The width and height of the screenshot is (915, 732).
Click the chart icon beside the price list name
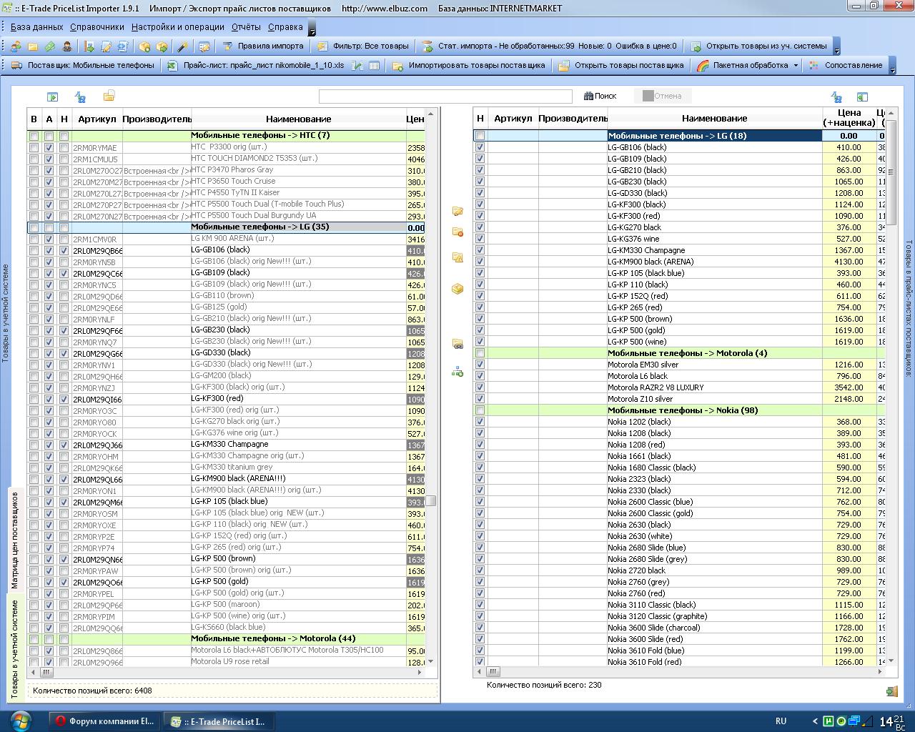pos(357,66)
